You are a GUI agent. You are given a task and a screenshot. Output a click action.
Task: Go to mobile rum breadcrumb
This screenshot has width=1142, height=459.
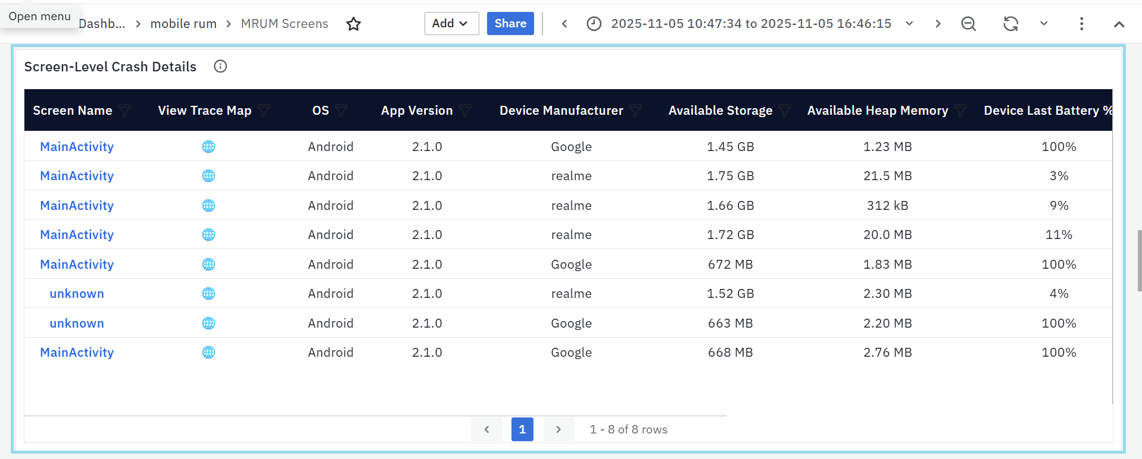tap(183, 24)
